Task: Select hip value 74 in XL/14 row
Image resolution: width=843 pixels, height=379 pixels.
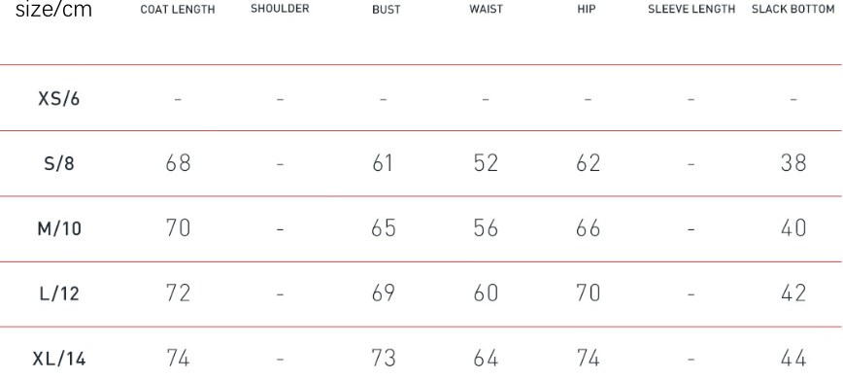Action: pos(588,358)
